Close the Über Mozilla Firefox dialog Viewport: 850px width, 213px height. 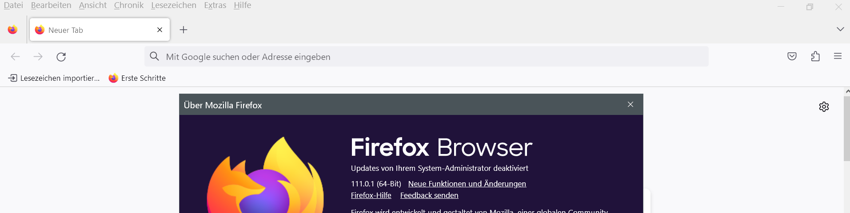(x=631, y=104)
